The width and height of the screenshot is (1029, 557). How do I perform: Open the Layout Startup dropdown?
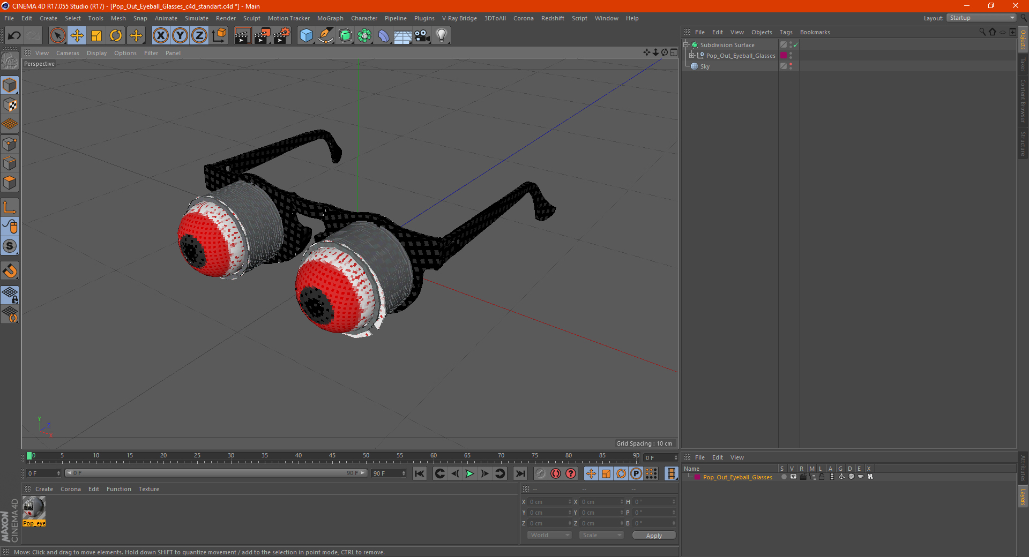[x=981, y=18]
